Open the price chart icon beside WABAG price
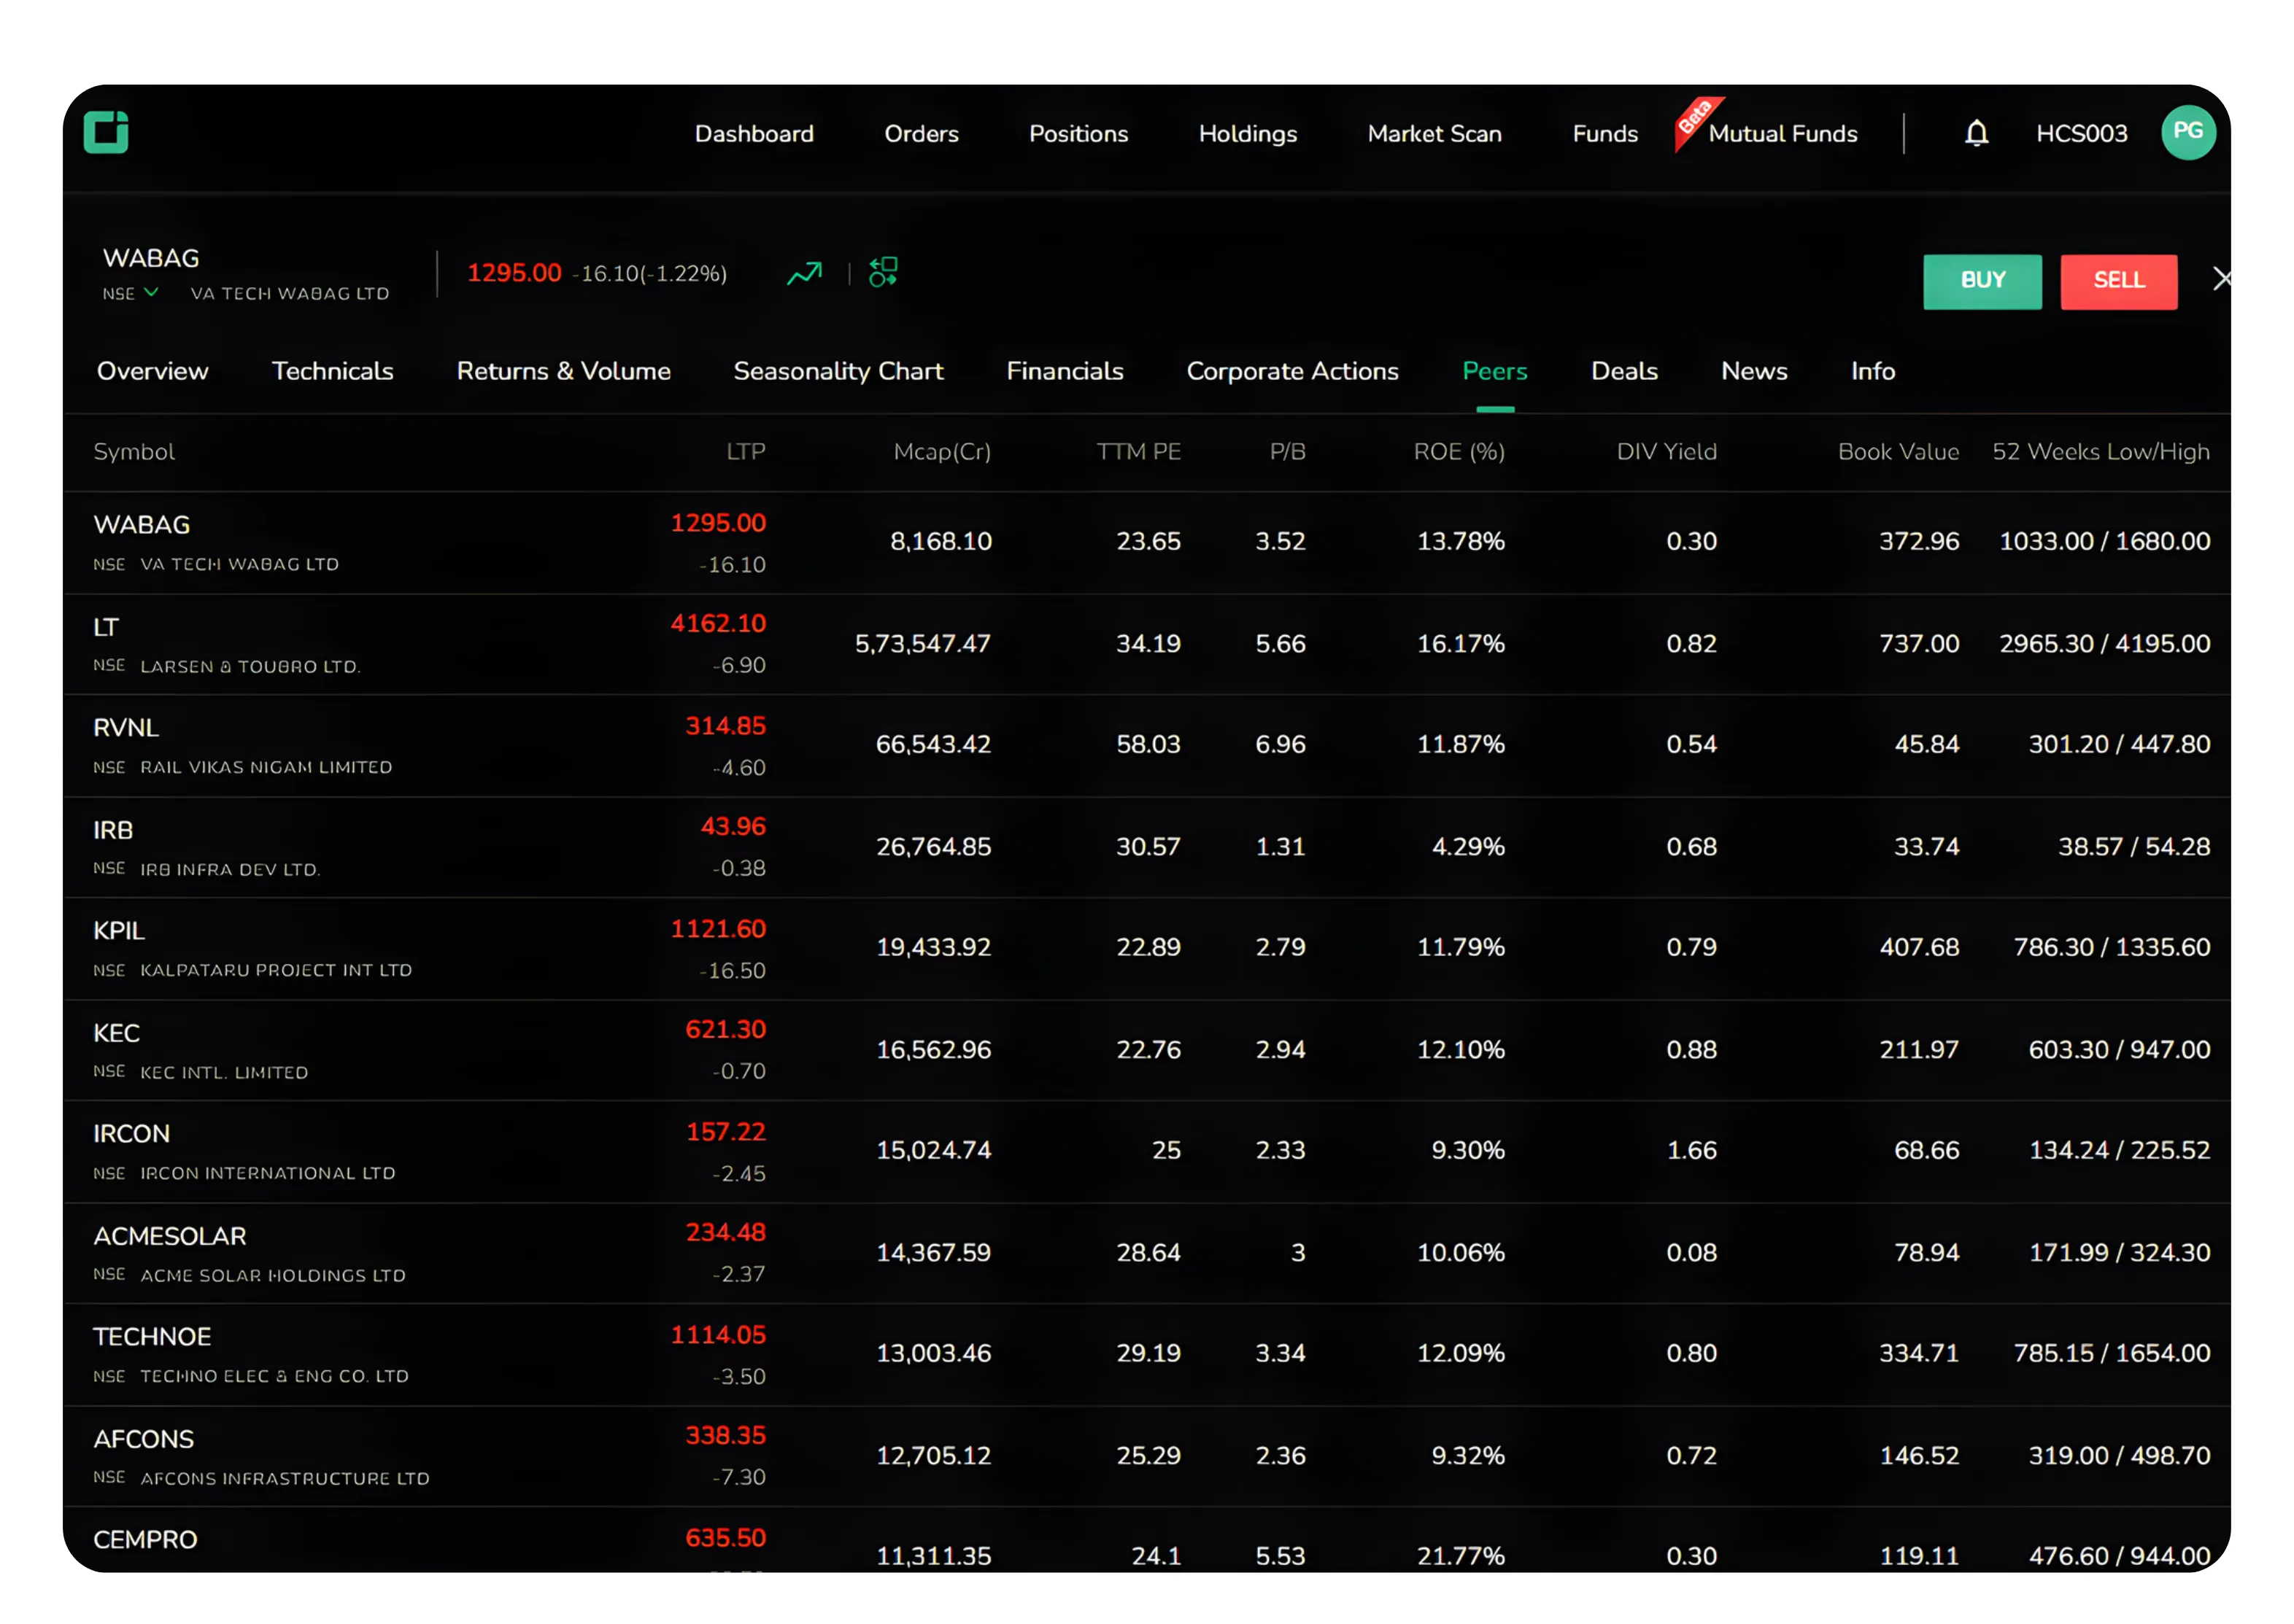The height and width of the screenshot is (1624, 2294). click(806, 272)
